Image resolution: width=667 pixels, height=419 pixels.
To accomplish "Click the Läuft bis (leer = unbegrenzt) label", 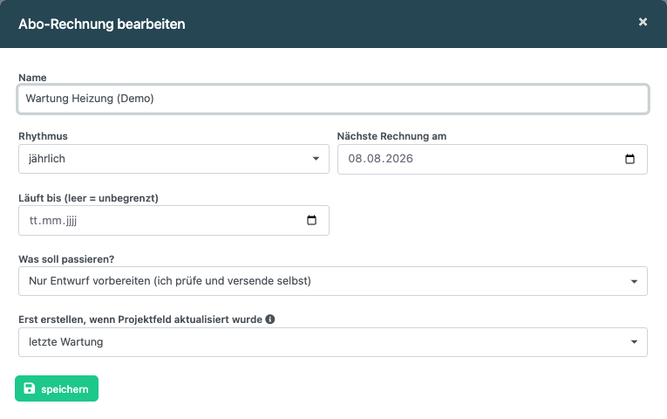I will tap(88, 198).
